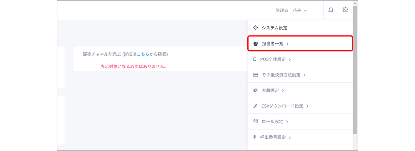Click the vertical scrollbar on right edge
The width and height of the screenshot is (415, 151).
[355, 69]
